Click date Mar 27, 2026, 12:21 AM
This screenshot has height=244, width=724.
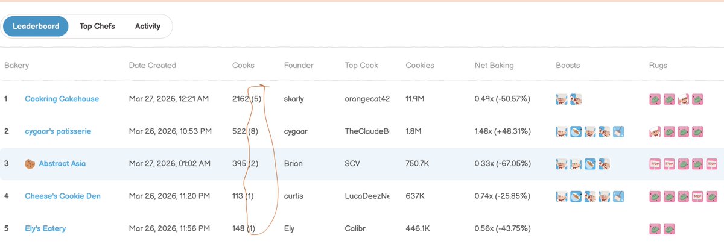169,99
